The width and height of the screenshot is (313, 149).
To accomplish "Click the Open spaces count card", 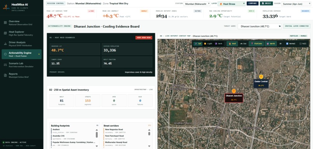I will tap(114, 101).
